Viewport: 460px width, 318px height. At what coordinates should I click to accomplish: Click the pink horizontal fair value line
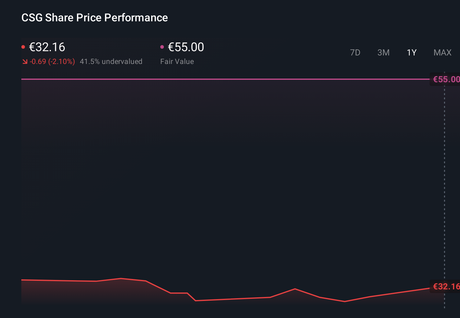213,79
